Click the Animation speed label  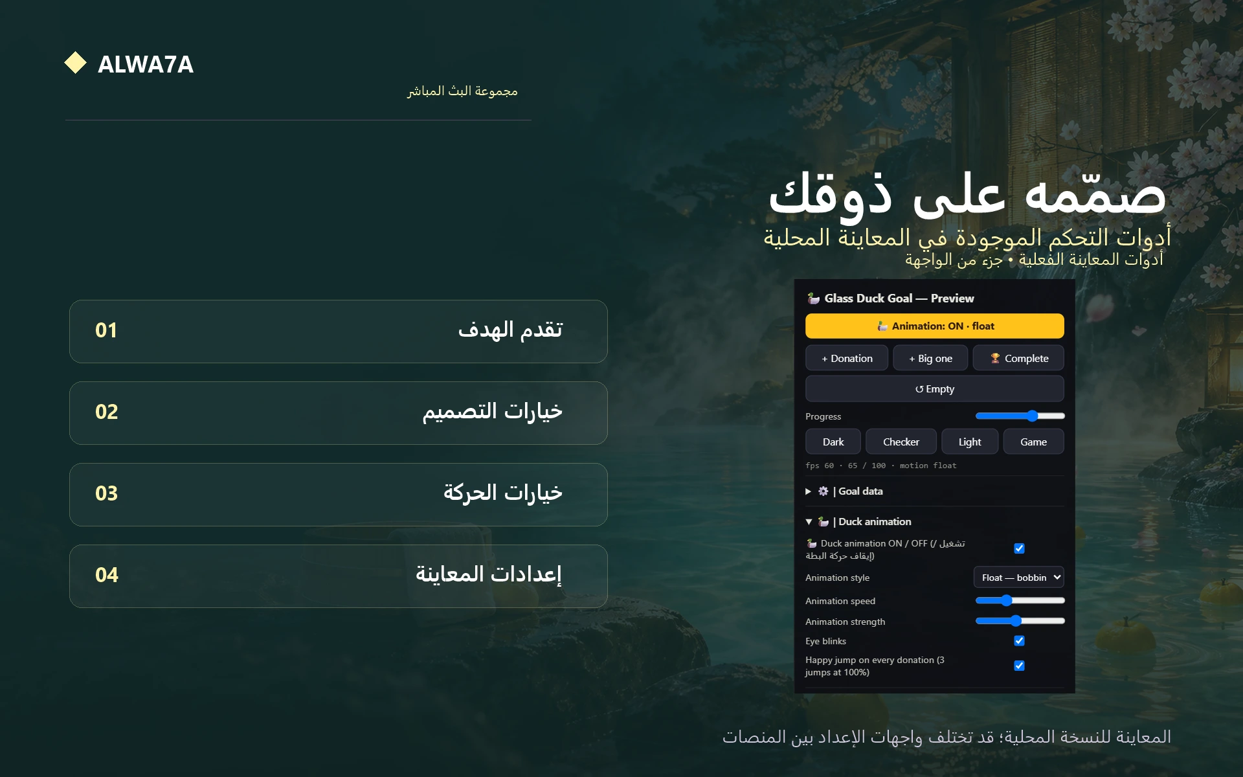coord(840,601)
